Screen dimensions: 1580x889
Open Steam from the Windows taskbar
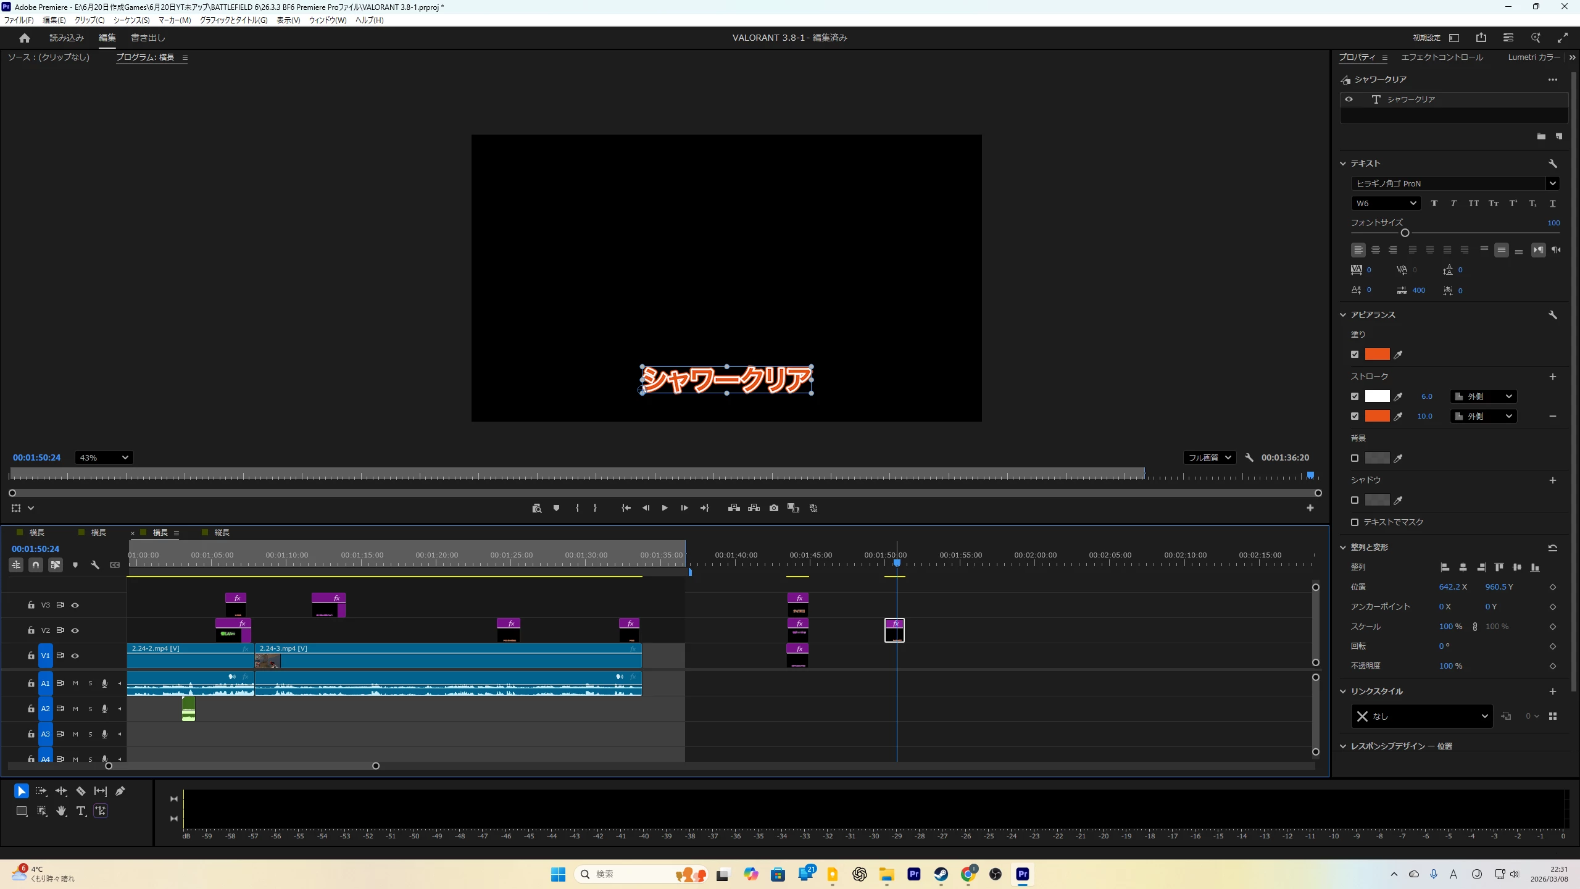[x=941, y=874]
